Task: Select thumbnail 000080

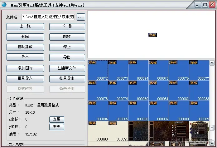Action: (138, 91)
